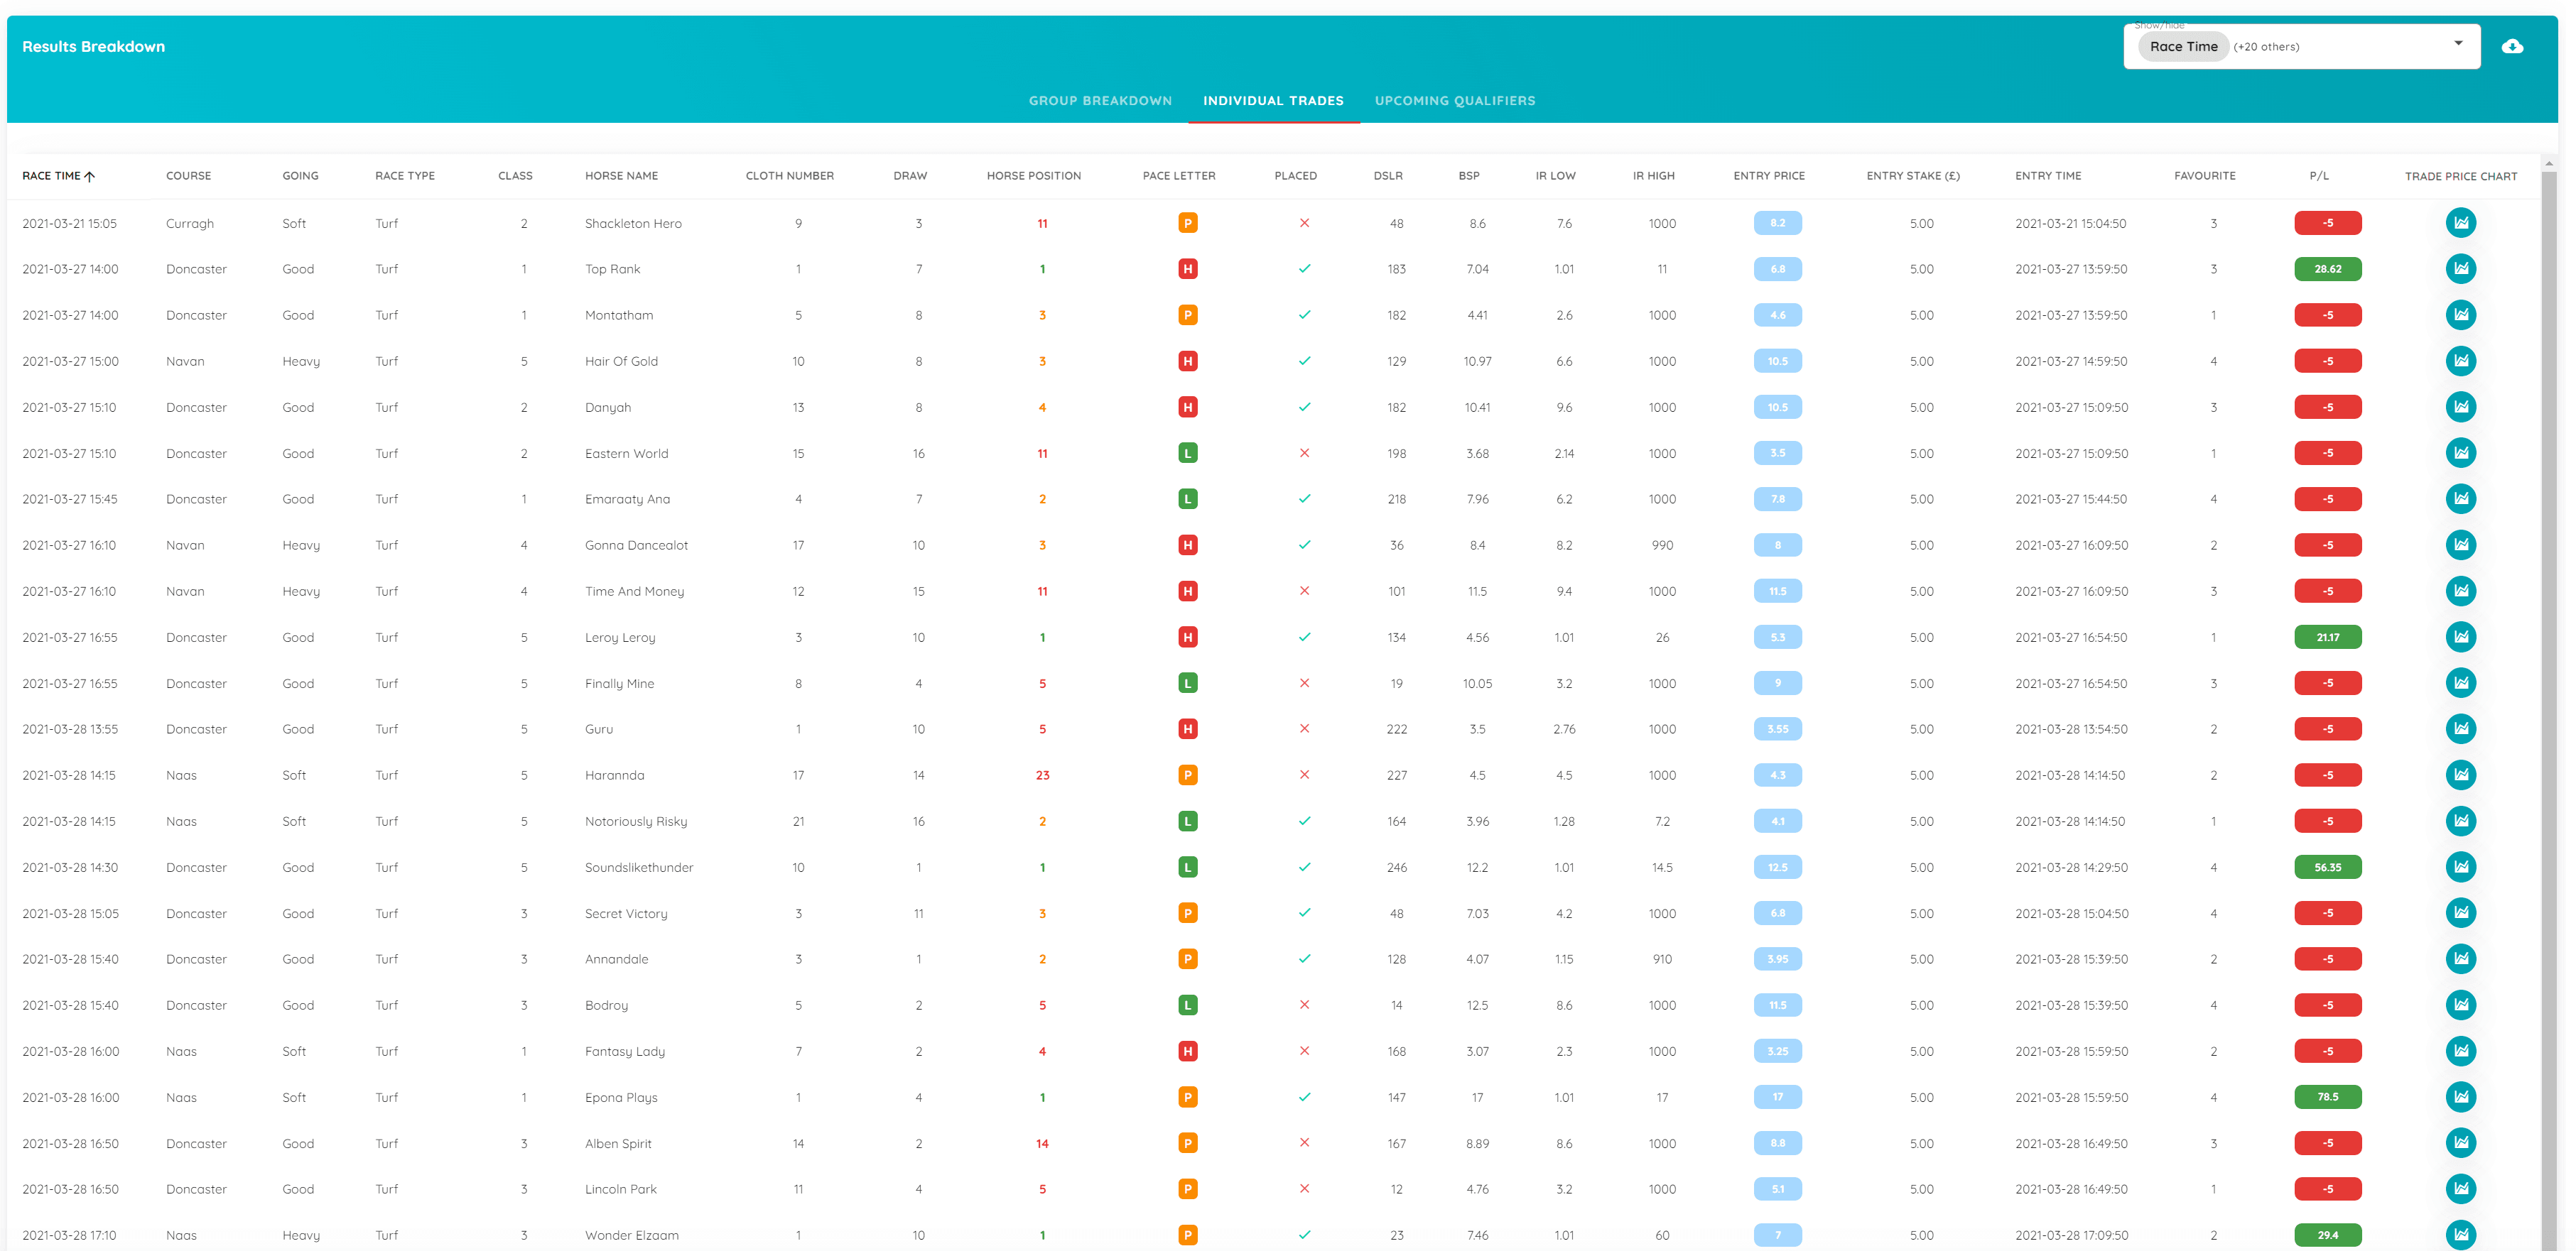Screen dimensions: 2576x1251
Task: Open trade price chart for Guru
Action: tap(2460, 729)
